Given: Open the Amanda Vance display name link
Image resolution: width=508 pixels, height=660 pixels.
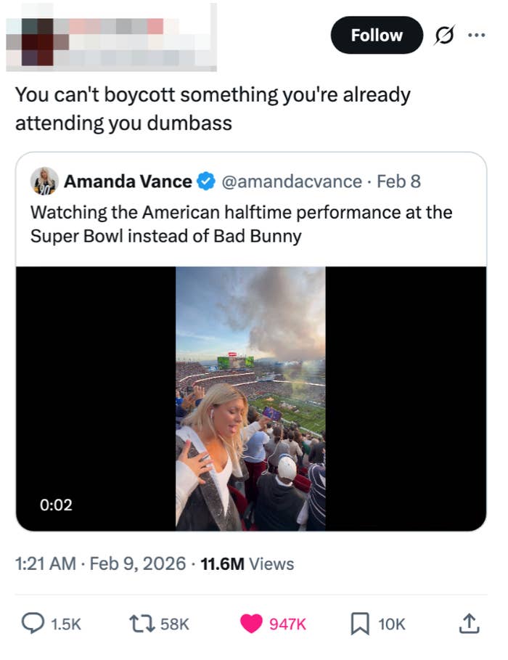Looking at the screenshot, I should pyautogui.click(x=128, y=181).
